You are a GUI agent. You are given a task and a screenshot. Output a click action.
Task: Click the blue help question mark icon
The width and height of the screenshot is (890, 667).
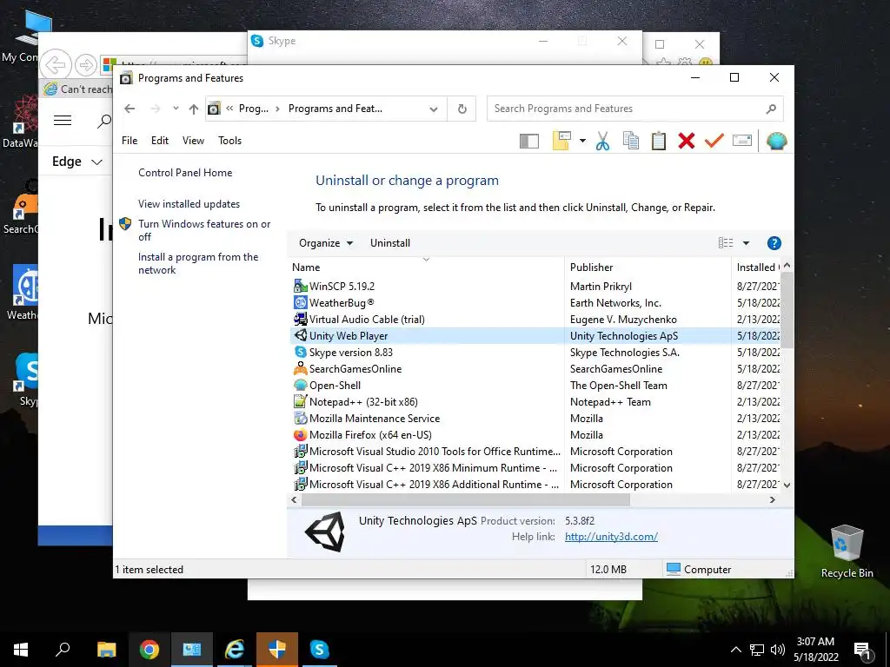(x=774, y=243)
